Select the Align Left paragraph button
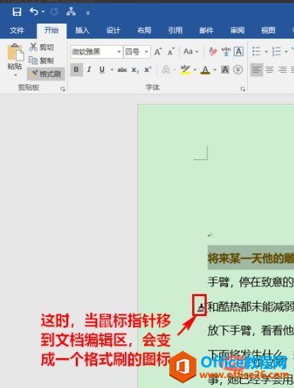 256,70
